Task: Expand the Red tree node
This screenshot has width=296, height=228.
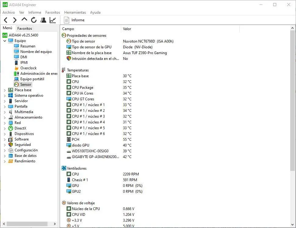Action: [5, 123]
